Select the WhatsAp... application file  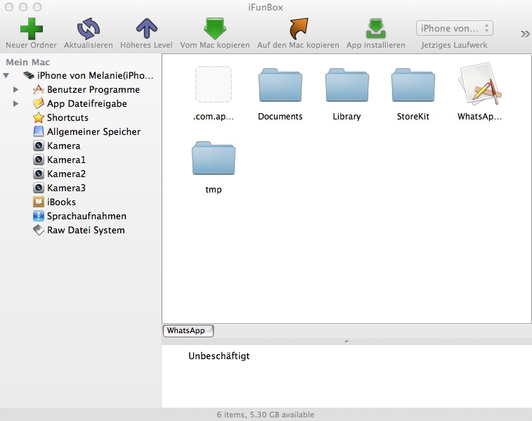(479, 84)
